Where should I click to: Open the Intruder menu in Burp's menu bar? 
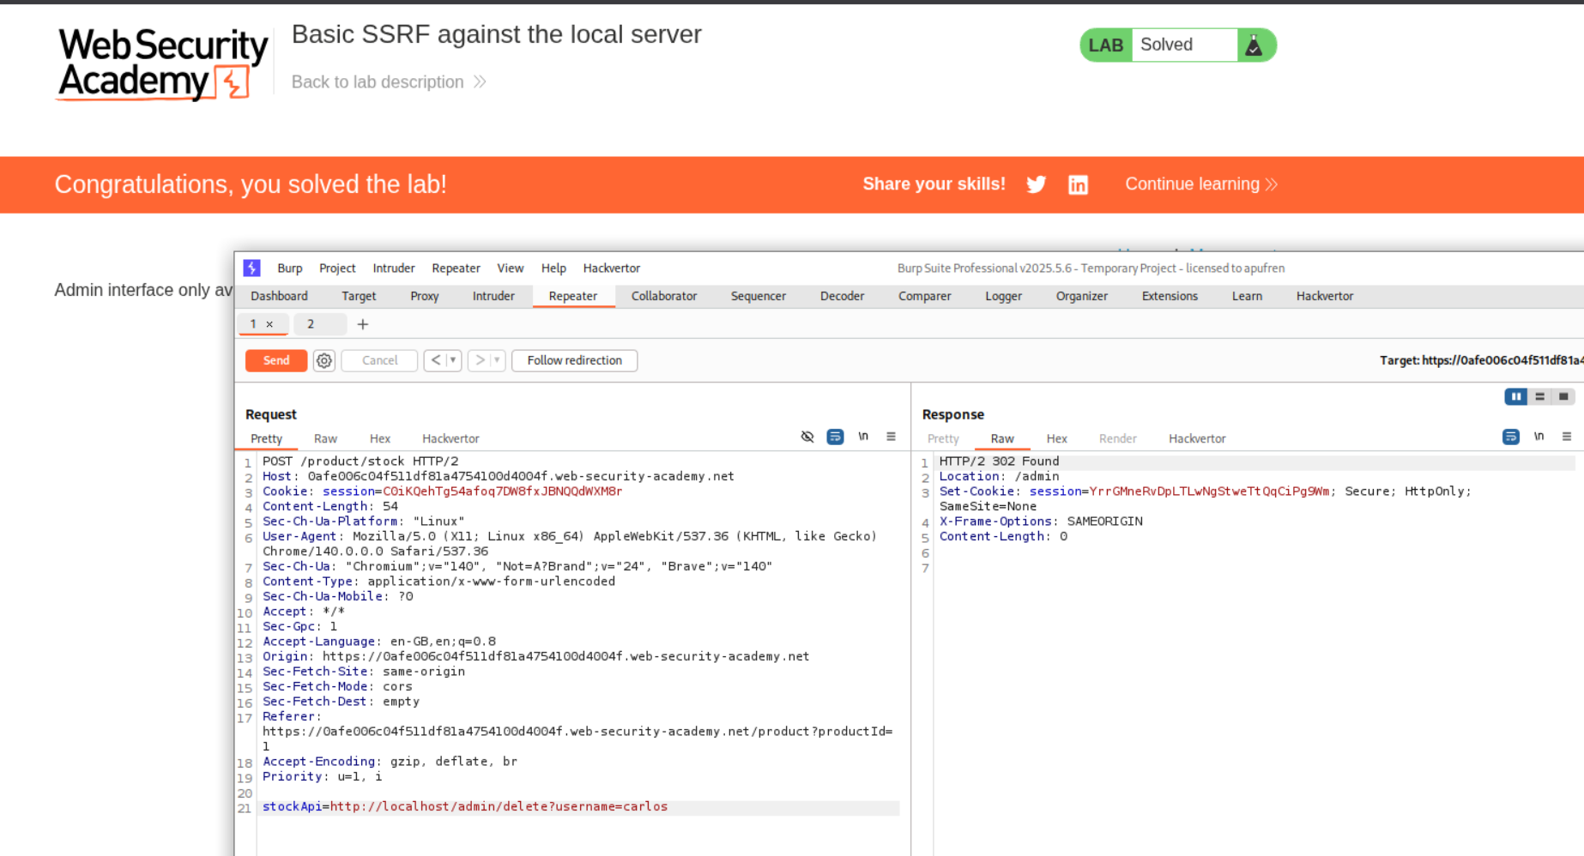pos(393,268)
